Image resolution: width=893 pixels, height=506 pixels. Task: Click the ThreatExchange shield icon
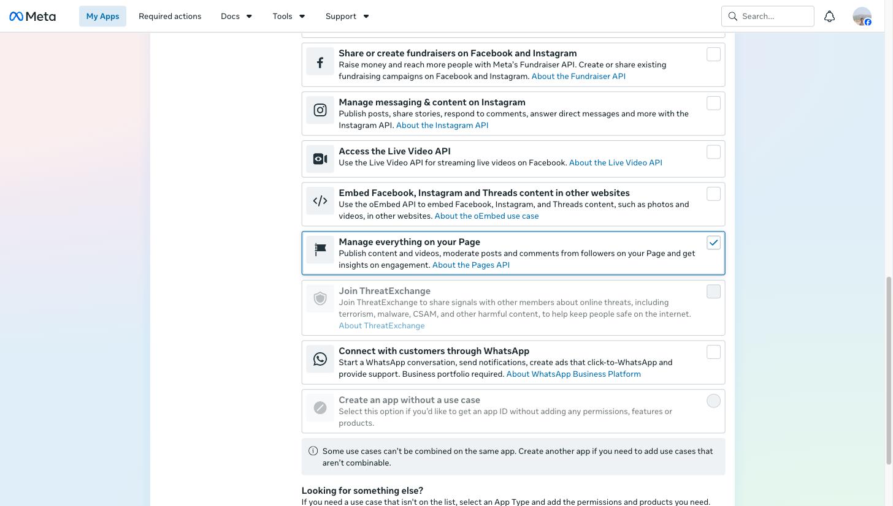click(x=320, y=298)
